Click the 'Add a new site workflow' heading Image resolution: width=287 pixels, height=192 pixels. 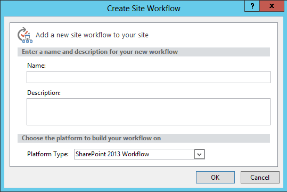(92, 35)
